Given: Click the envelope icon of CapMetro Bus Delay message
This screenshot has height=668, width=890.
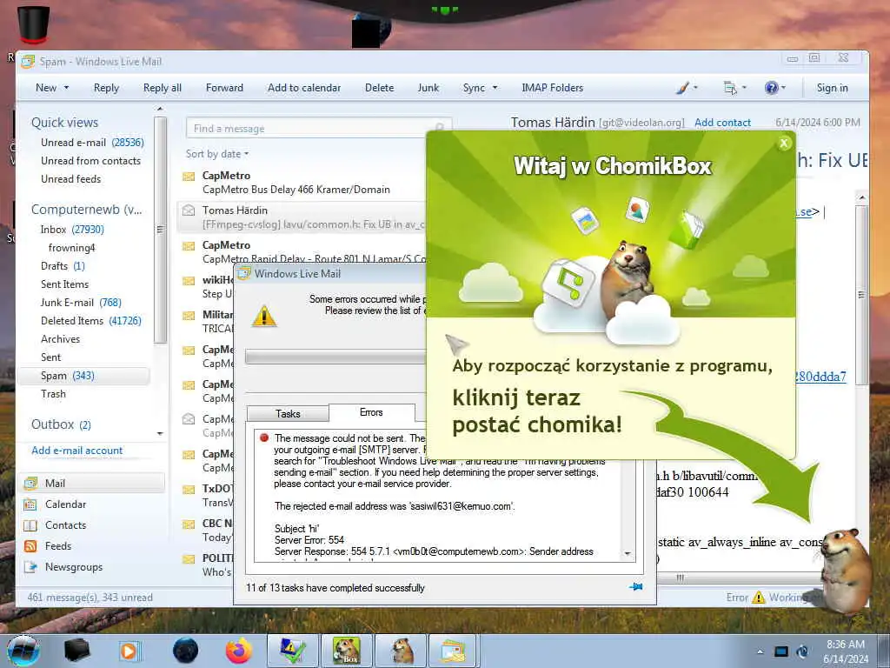Looking at the screenshot, I should click(189, 177).
